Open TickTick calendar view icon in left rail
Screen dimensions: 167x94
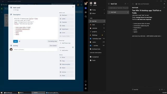[x=86, y=12]
